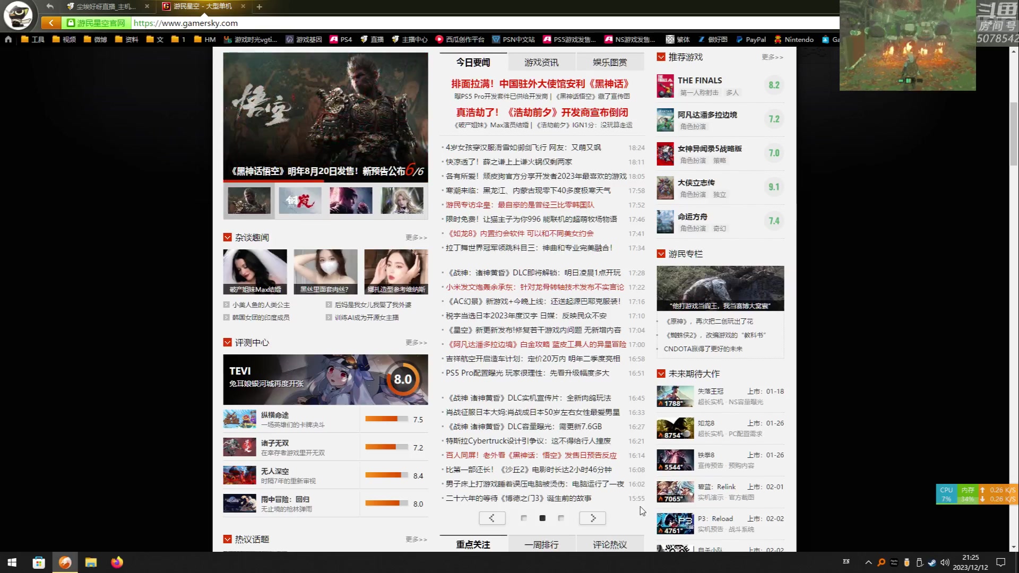
Task: Go to next news page with right arrow
Action: (x=593, y=518)
